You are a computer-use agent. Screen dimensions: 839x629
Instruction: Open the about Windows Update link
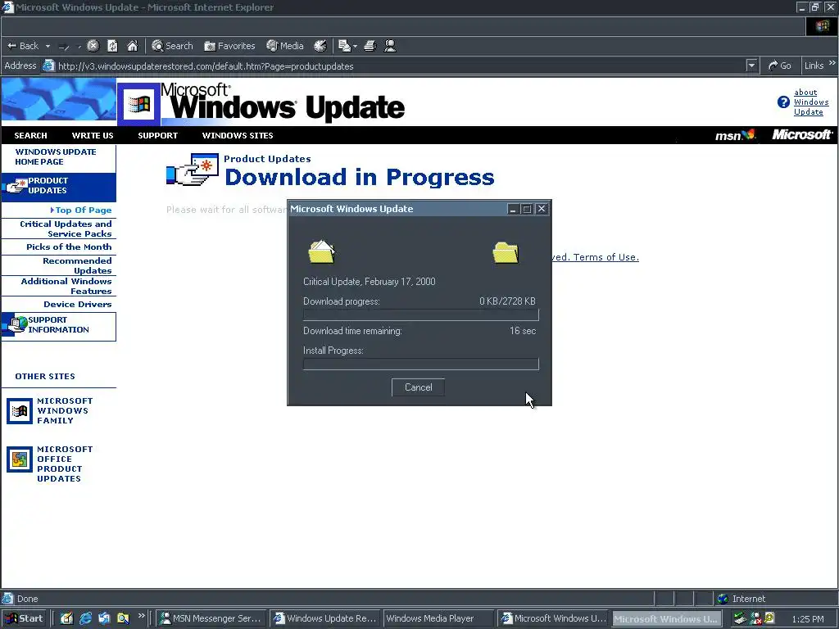coord(810,102)
